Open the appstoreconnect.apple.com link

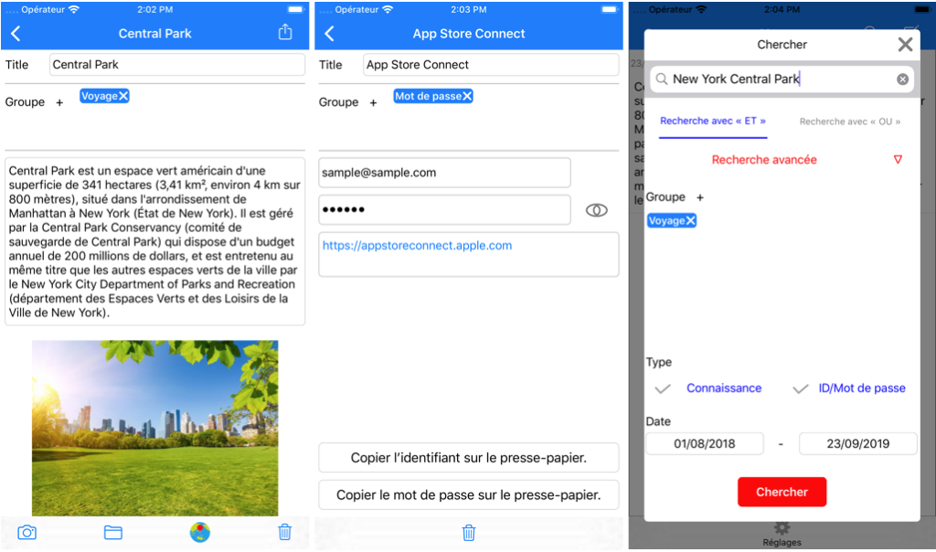coord(417,246)
